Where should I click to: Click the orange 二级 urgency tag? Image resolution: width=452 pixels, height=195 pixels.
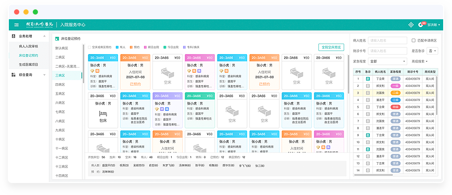click(395, 93)
